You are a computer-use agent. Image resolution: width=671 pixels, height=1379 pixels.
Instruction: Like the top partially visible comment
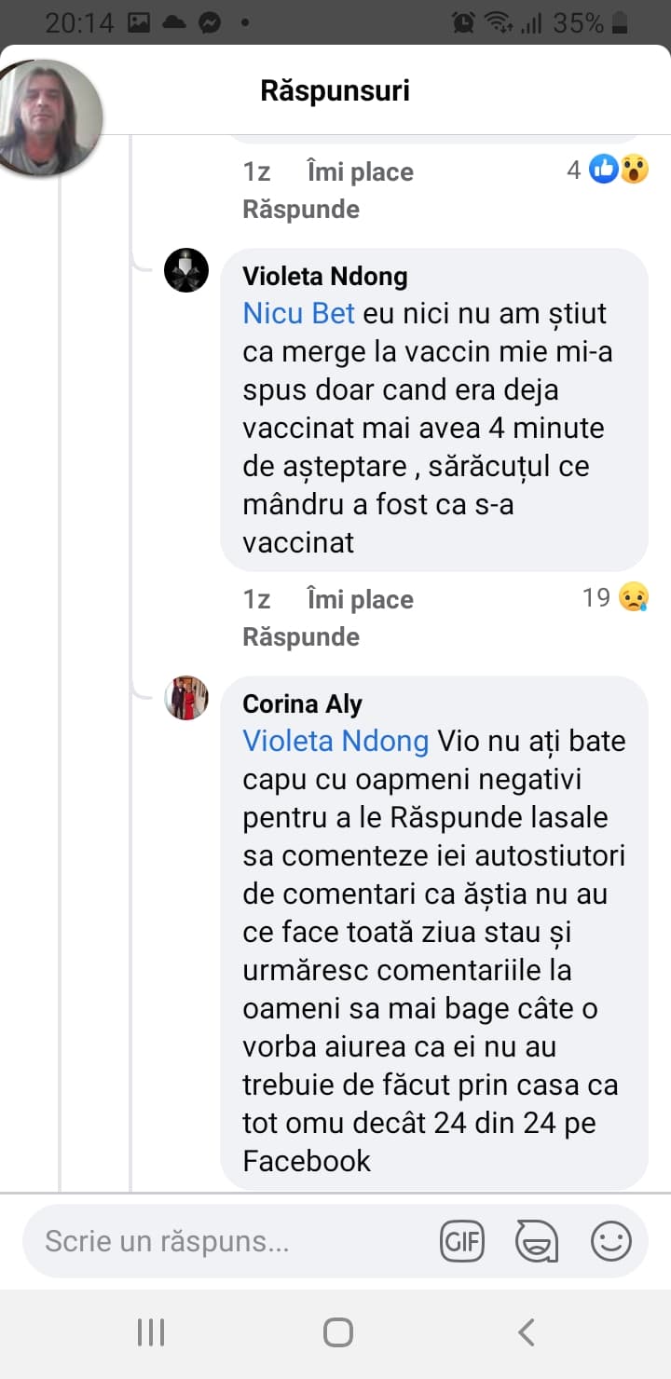(360, 171)
